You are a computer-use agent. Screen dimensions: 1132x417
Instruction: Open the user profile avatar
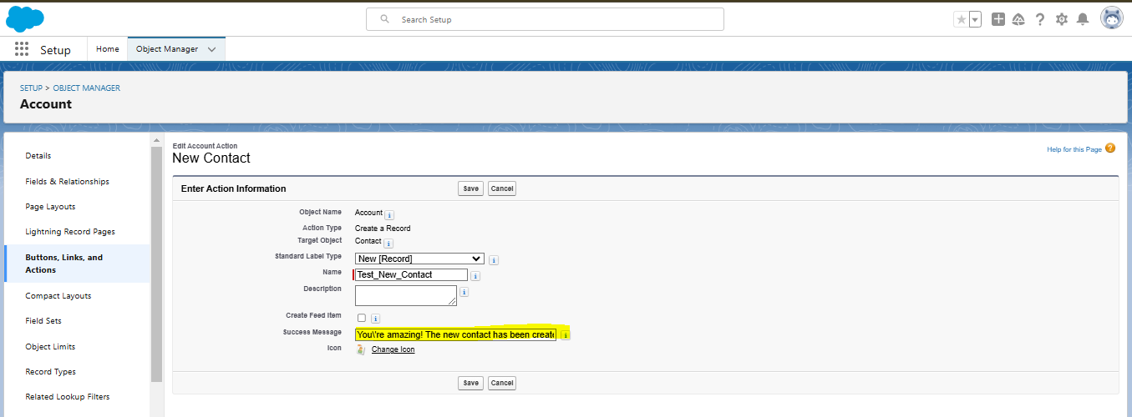1112,18
